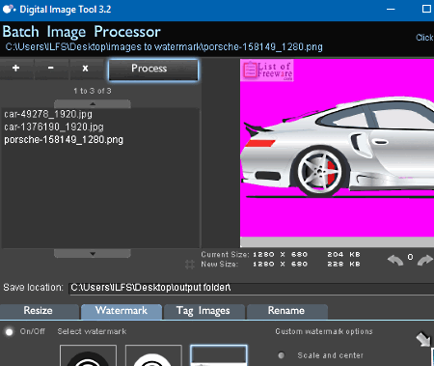
Task: Switch to the Watermark tab
Action: coord(122,311)
